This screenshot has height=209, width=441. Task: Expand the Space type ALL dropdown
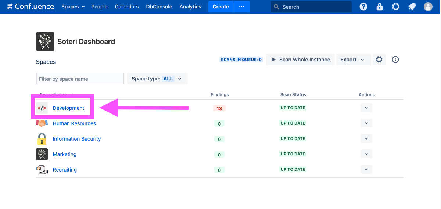point(157,79)
